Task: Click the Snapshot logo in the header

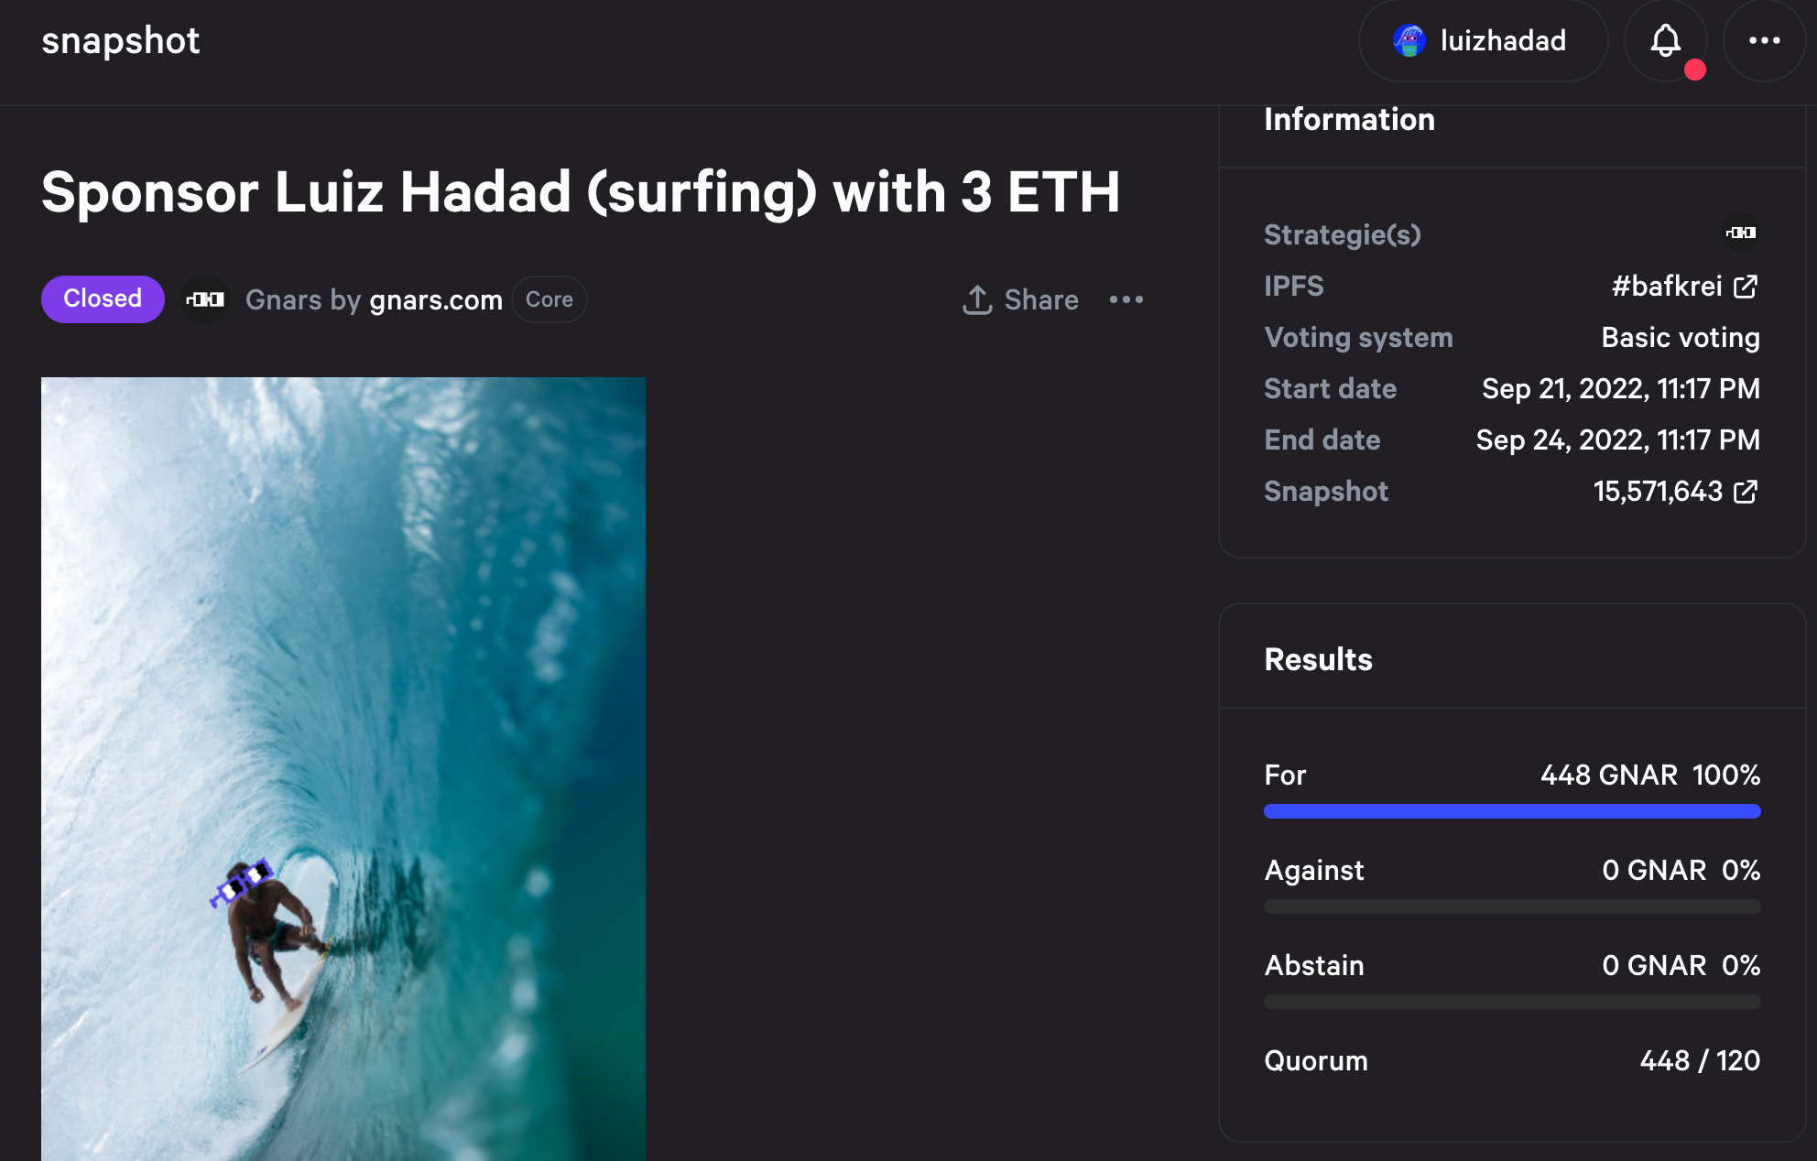Action: coord(121,40)
